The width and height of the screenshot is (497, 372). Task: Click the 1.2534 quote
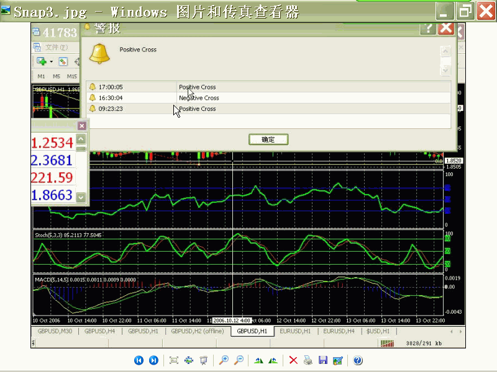pyautogui.click(x=52, y=143)
